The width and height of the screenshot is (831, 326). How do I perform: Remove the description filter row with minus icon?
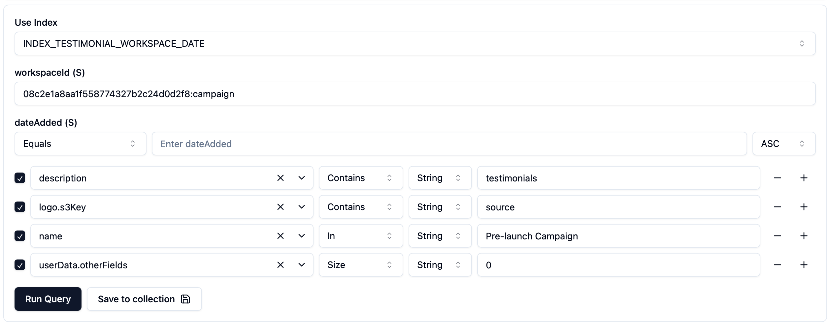click(778, 178)
